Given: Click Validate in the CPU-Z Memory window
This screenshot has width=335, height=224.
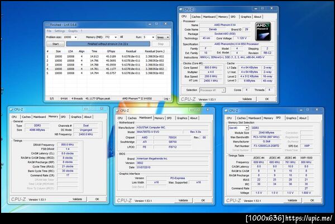Looking at the screenshot, I should coord(77,199).
